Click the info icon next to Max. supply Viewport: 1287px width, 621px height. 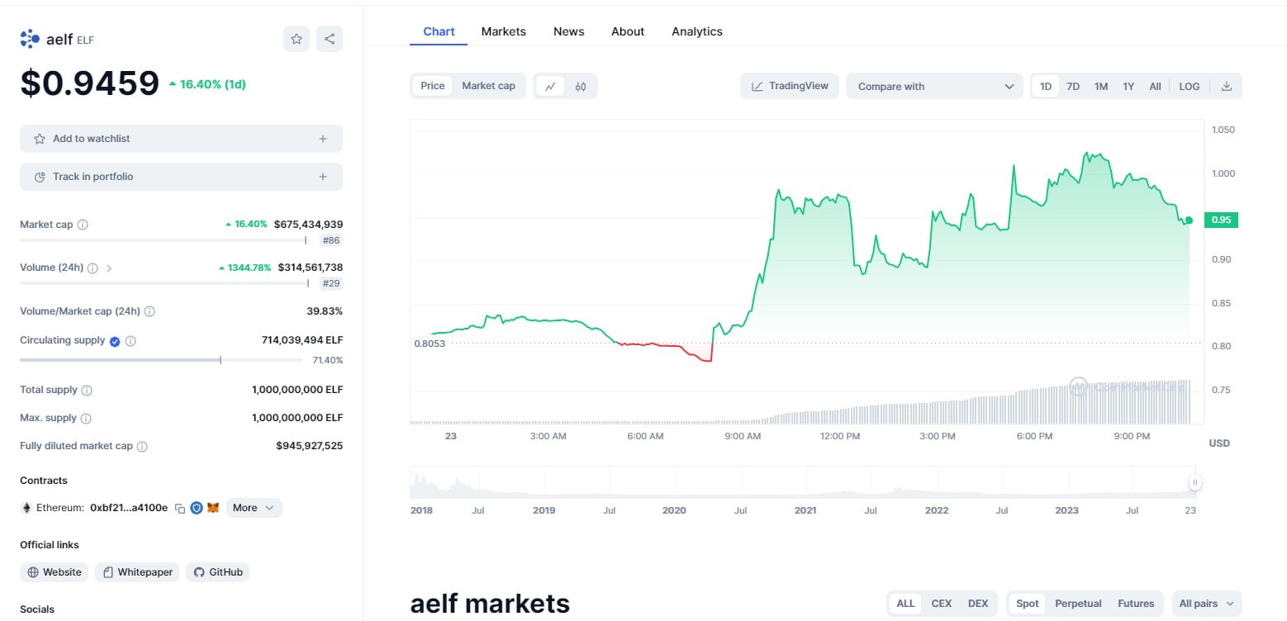(x=86, y=419)
